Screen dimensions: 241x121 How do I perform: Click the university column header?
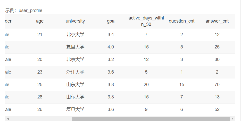75,21
